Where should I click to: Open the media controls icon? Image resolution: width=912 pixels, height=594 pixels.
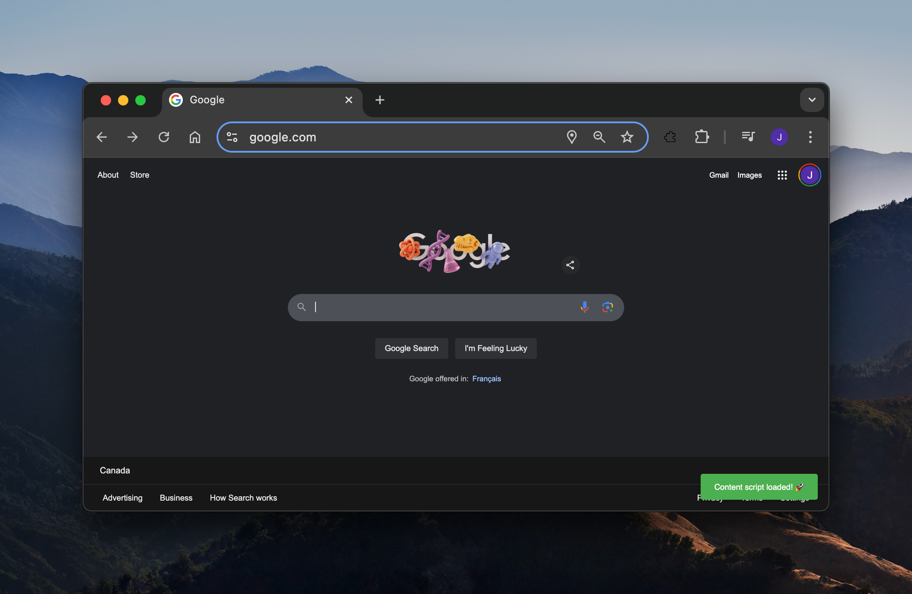tap(748, 137)
